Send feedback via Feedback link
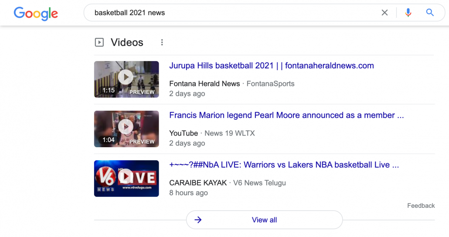 pos(421,206)
